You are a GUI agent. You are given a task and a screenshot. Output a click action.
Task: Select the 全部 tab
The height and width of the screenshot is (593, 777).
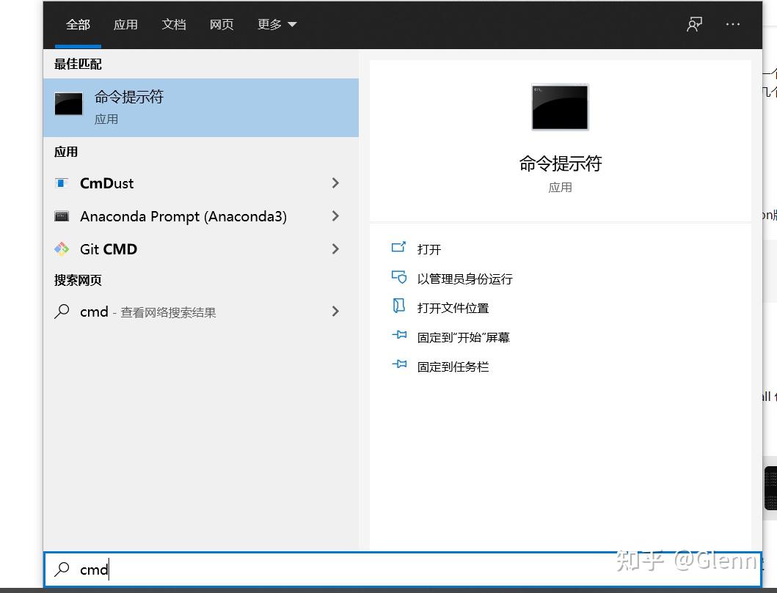[78, 24]
